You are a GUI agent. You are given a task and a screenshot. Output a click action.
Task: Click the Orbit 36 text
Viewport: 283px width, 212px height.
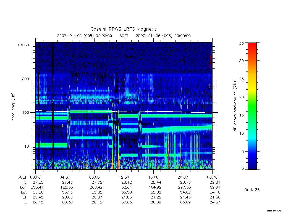click(x=252, y=190)
